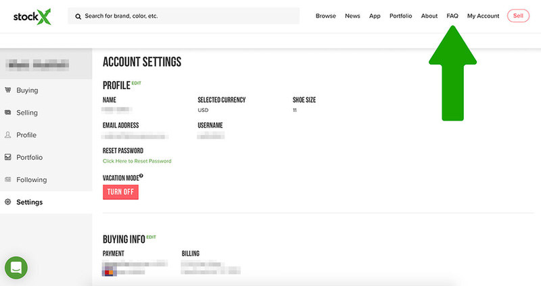Viewport: 541px width, 286px height.
Task: Open the chat support bubble
Action: click(x=16, y=268)
